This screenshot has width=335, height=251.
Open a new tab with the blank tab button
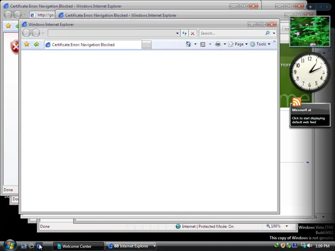147,45
